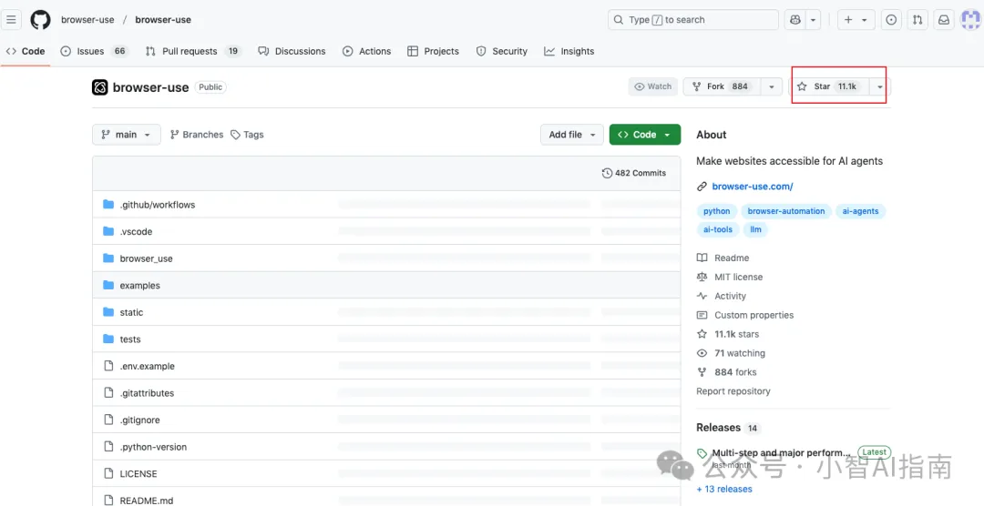Click the GitHub logo icon
The height and width of the screenshot is (506, 984).
(40, 19)
